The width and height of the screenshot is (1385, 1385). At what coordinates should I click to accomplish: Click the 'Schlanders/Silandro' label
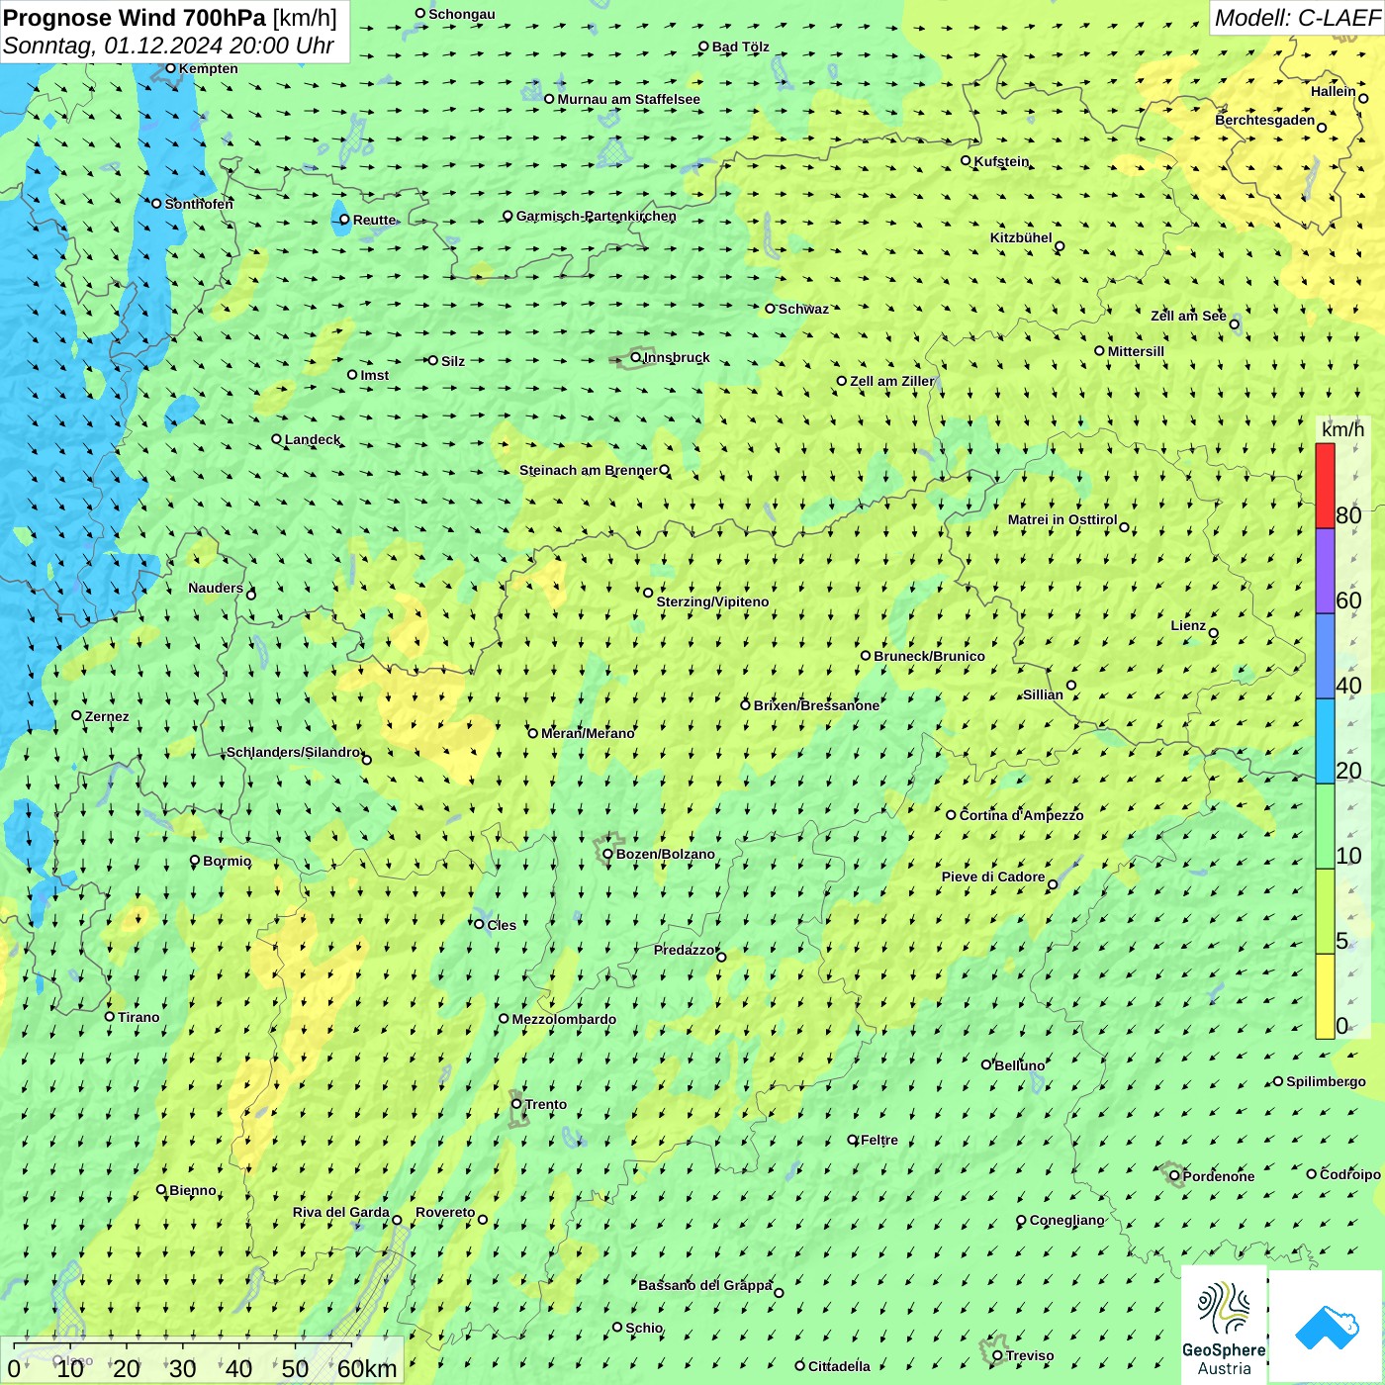click(294, 752)
